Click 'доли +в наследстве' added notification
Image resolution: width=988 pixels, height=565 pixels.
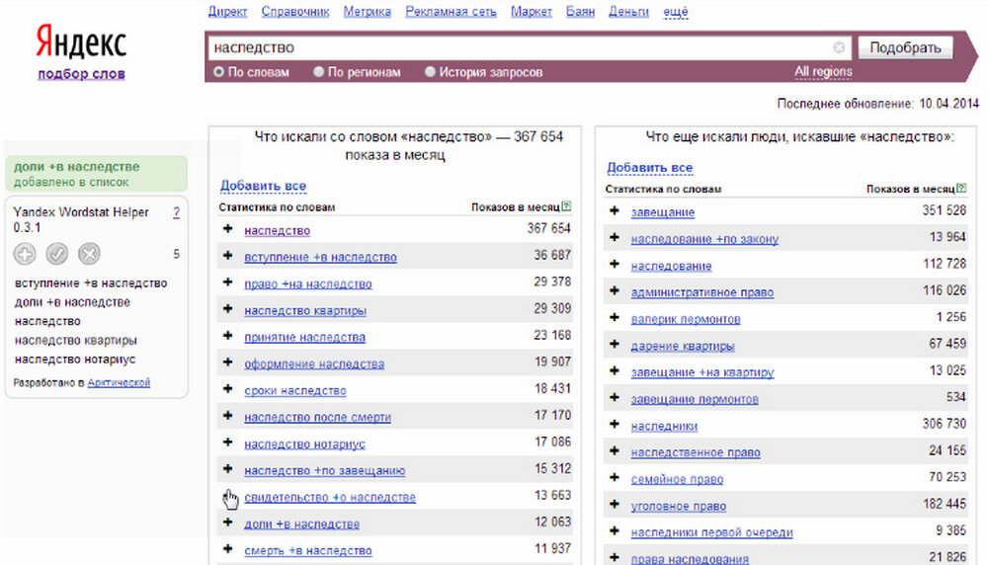pyautogui.click(x=97, y=174)
